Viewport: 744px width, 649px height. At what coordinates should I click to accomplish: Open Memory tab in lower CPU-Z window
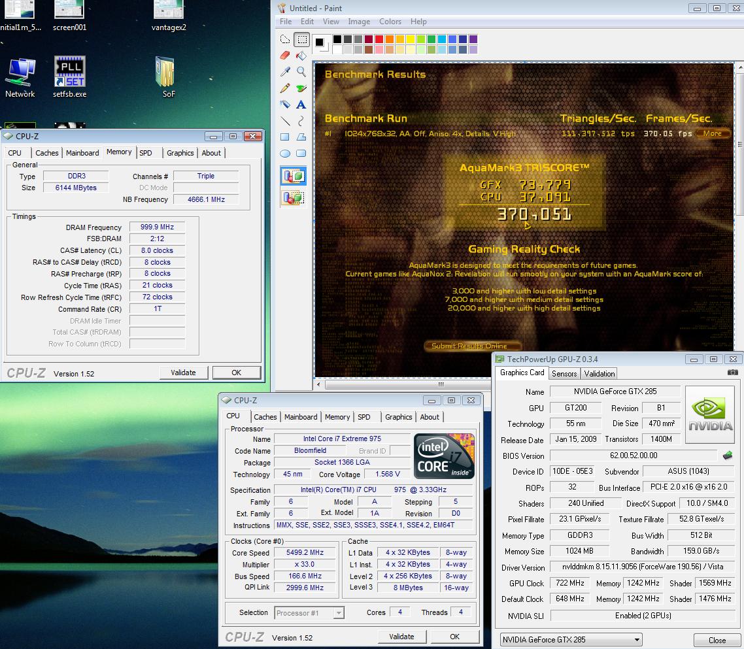click(x=337, y=417)
